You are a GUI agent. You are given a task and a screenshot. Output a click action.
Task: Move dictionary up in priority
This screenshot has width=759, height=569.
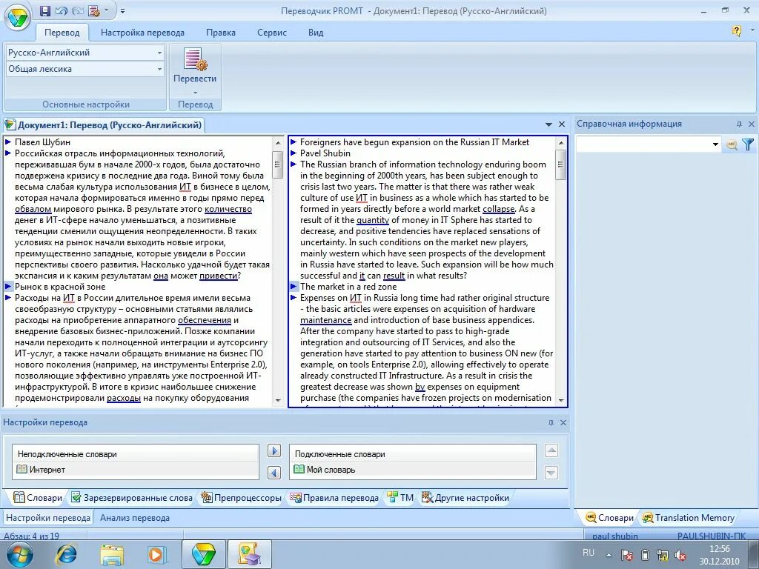(551, 450)
